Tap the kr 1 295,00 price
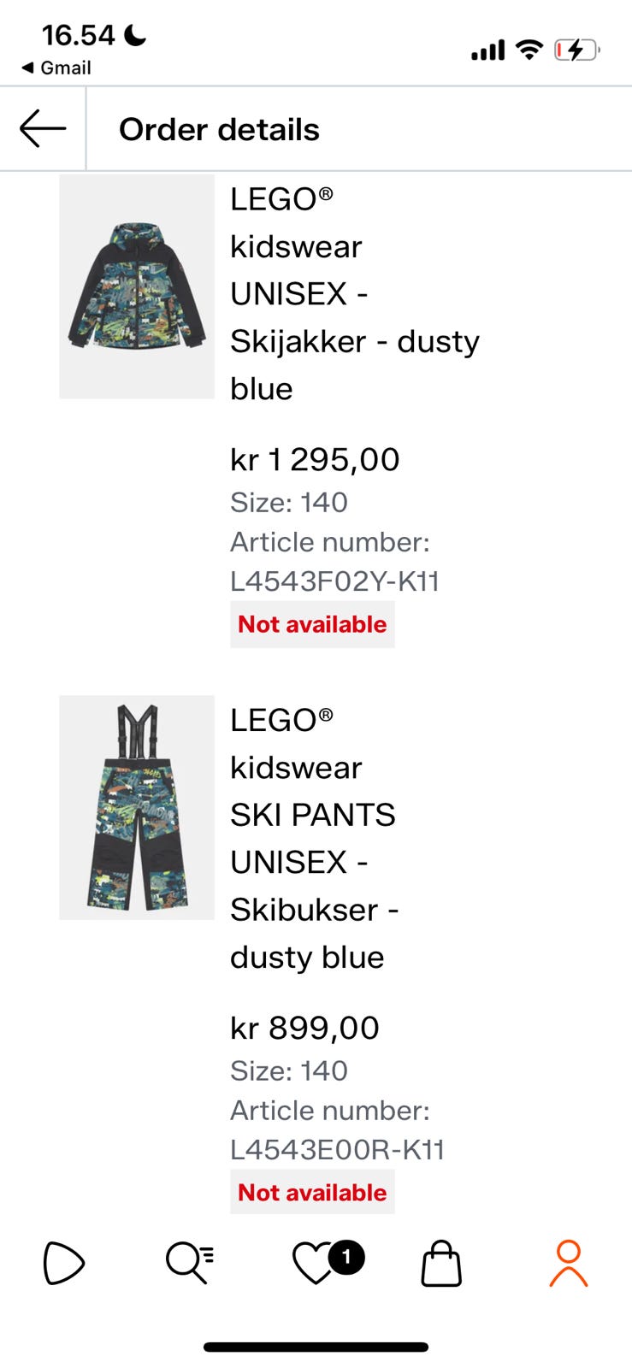This screenshot has width=632, height=1368. pos(315,460)
